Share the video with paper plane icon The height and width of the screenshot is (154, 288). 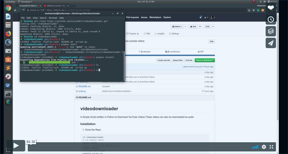tap(271, 43)
